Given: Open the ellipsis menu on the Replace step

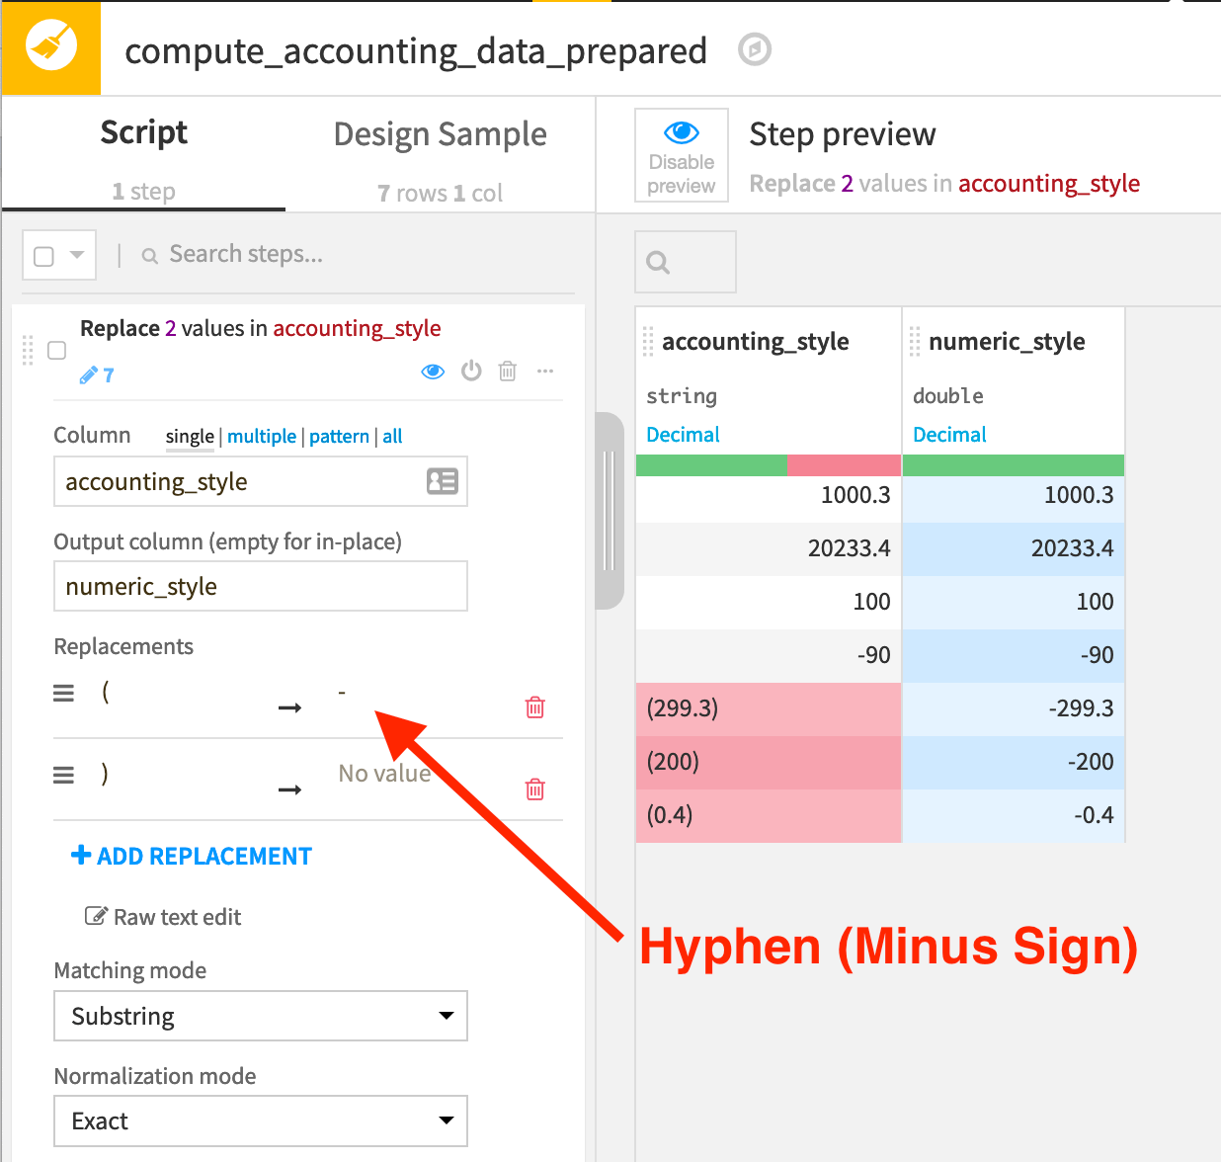Looking at the screenshot, I should [x=544, y=371].
